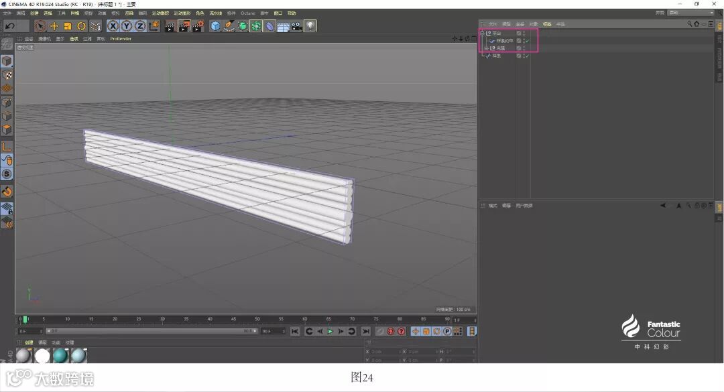Screen dimensions: 724x392
Task: Activate the Rotate tool icon
Action: coord(81,26)
